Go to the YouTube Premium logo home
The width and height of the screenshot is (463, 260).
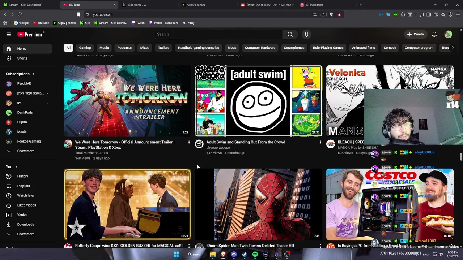(x=30, y=34)
